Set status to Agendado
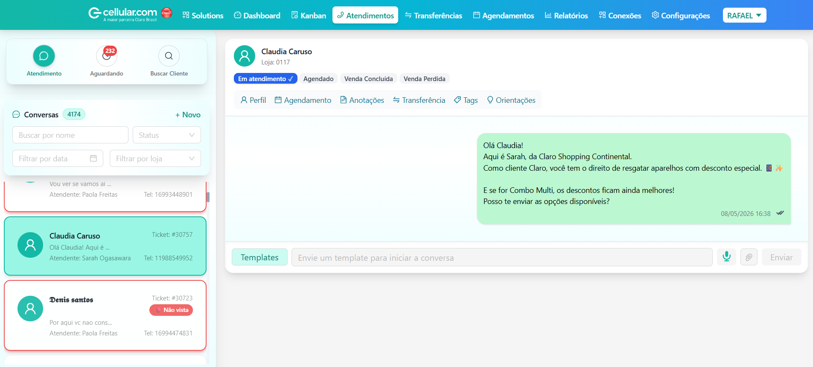 pyautogui.click(x=318, y=79)
